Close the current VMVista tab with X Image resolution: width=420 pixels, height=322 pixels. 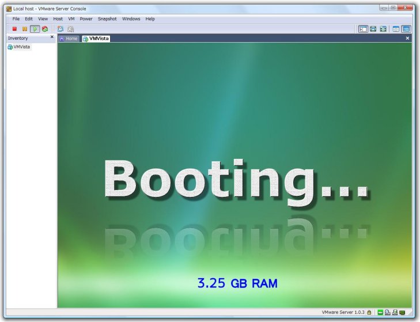coord(407,39)
